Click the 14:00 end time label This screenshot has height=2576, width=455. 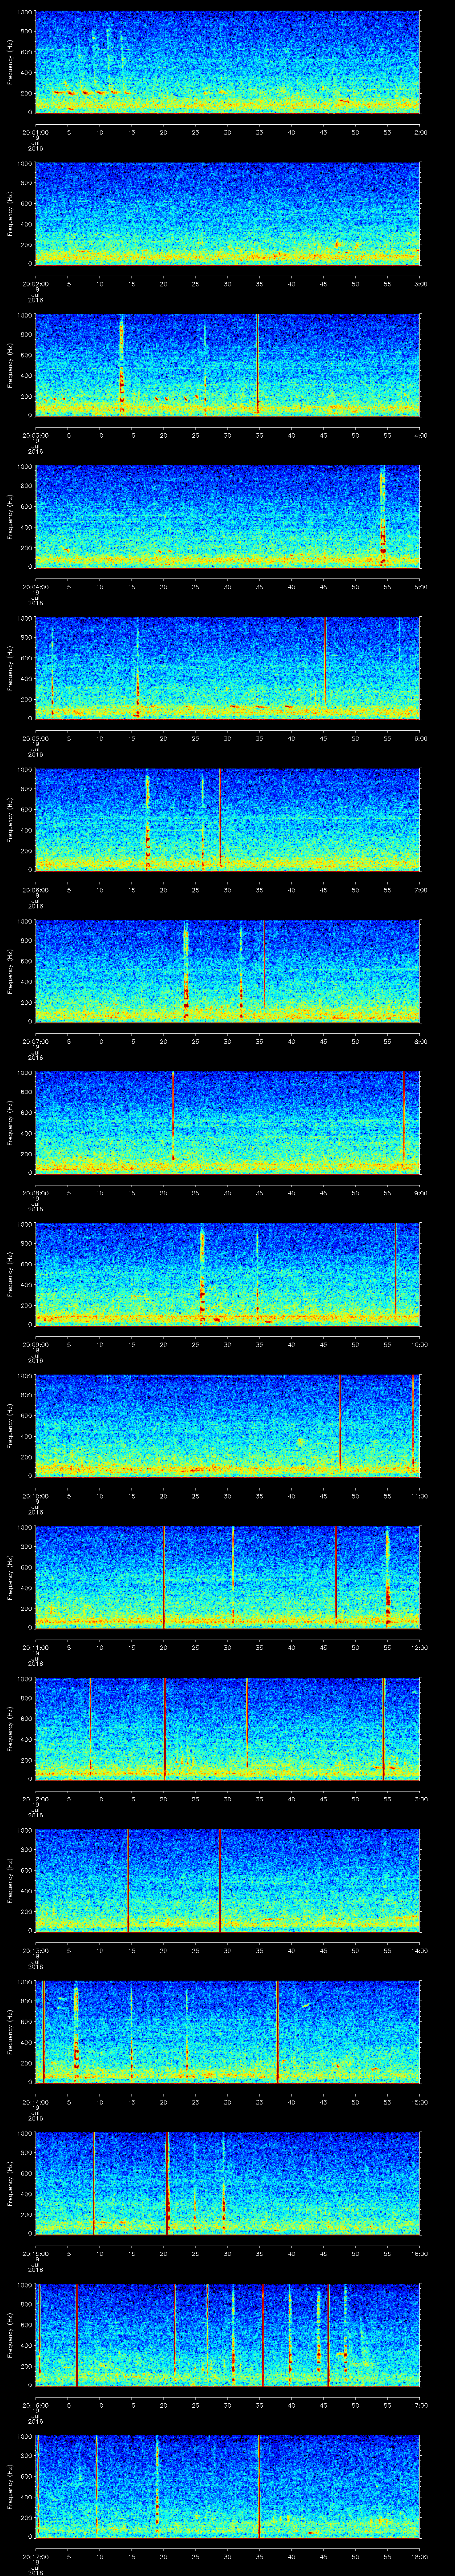419,1950
